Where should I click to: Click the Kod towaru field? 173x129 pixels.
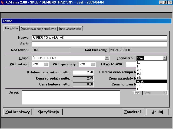pos(52,50)
